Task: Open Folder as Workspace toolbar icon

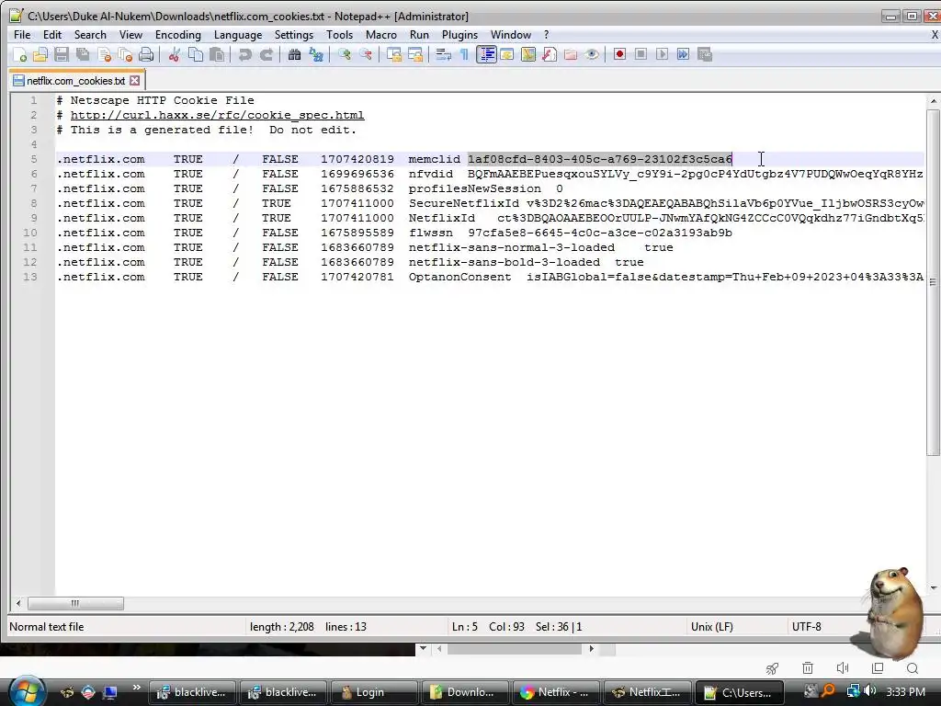Action: click(x=571, y=54)
